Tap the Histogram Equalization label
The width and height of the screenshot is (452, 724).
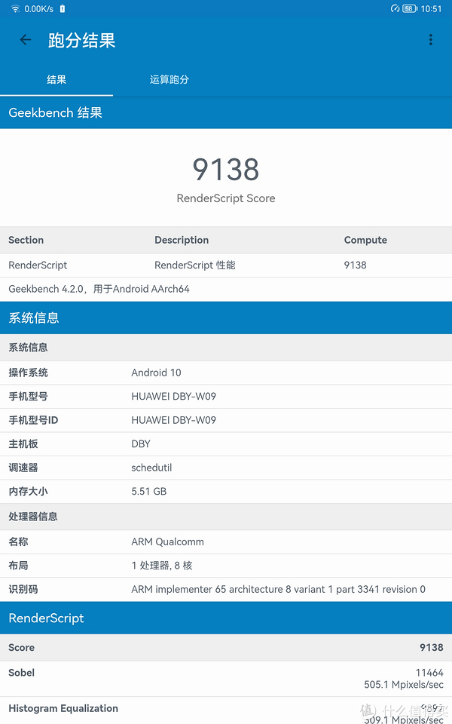pyautogui.click(x=63, y=708)
